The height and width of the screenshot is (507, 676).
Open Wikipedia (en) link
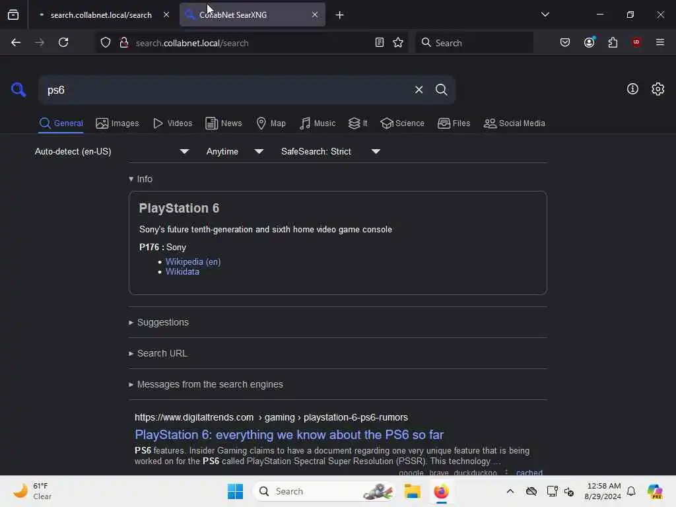coord(193,261)
